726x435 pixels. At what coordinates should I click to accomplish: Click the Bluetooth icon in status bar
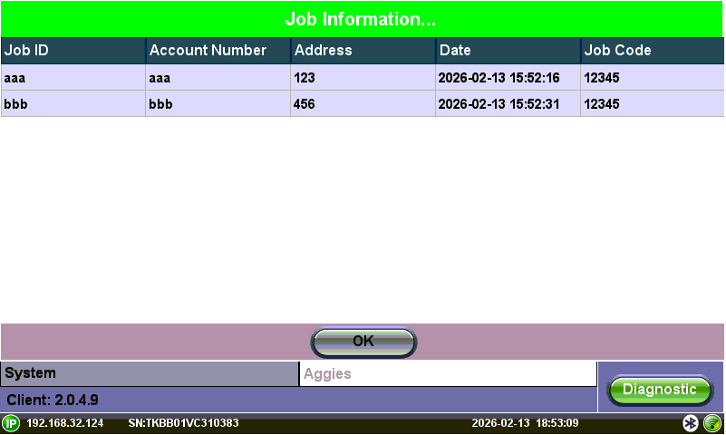coord(691,423)
